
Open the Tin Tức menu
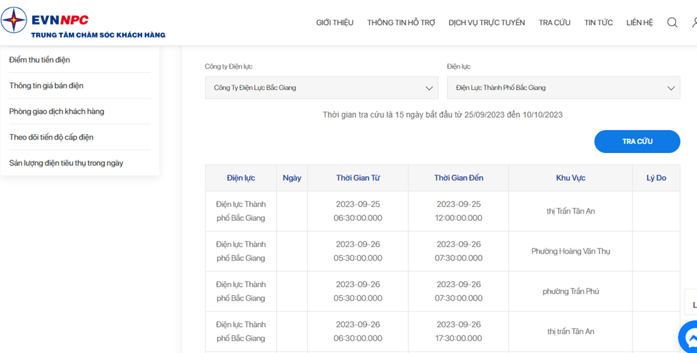coord(598,22)
